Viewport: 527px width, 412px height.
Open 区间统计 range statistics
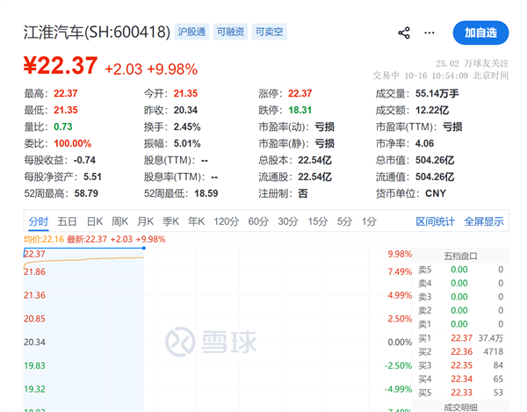coord(436,221)
